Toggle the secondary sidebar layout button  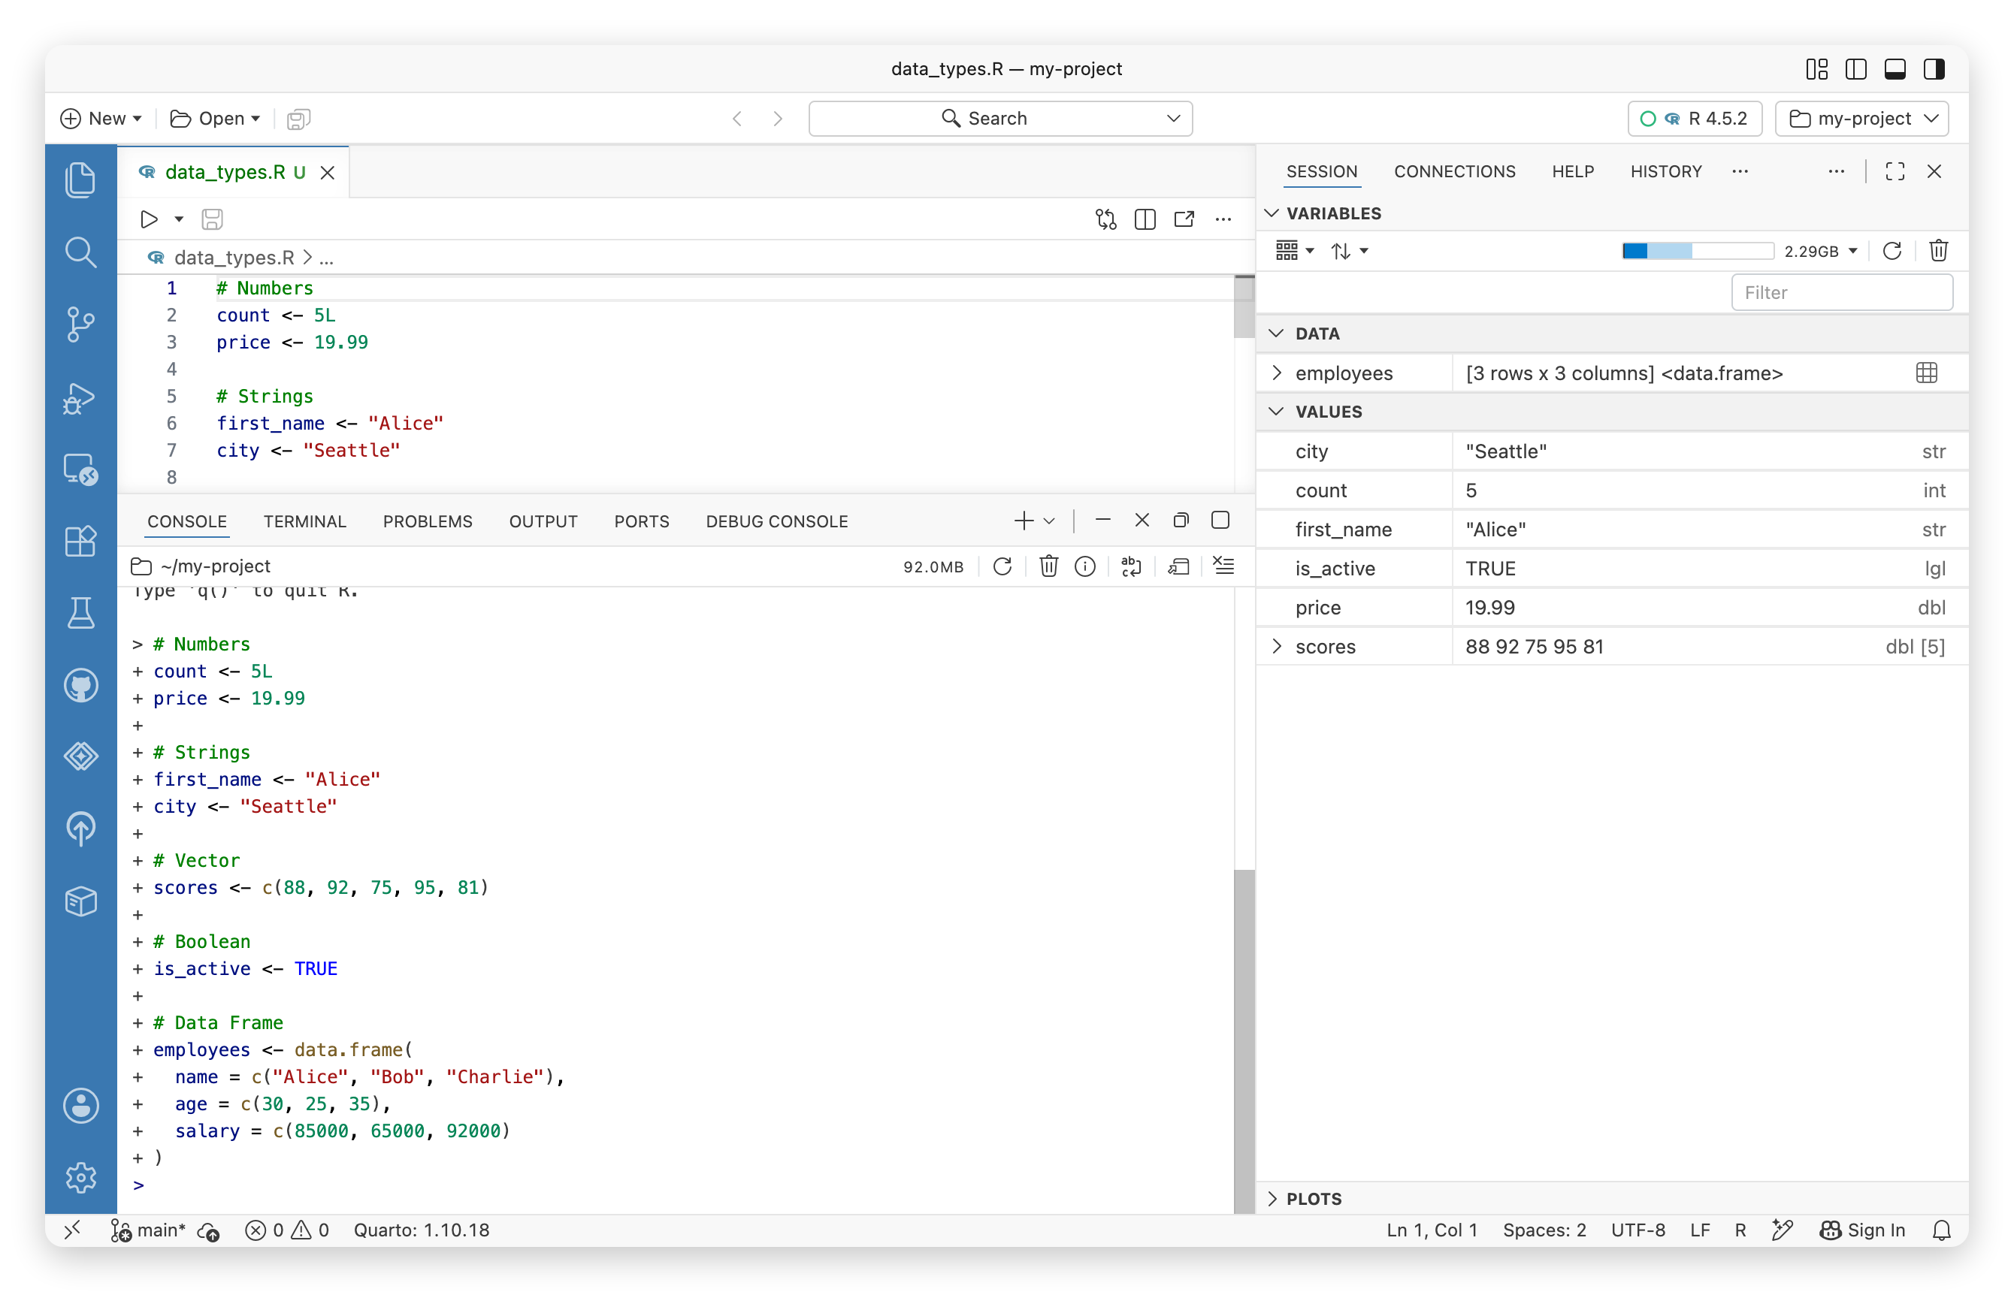pyautogui.click(x=1934, y=69)
